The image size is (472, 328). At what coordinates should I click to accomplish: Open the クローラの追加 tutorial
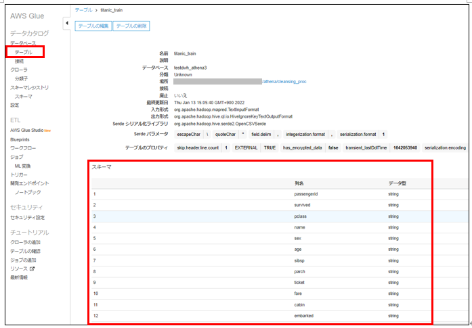click(25, 242)
